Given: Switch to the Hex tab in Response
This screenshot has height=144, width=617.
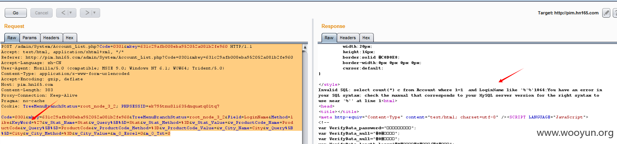Looking at the screenshot, I should pyautogui.click(x=366, y=38).
